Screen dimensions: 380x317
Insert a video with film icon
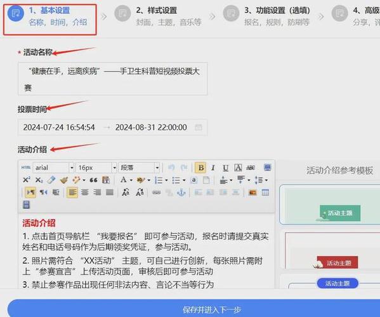pyautogui.click(x=26, y=205)
